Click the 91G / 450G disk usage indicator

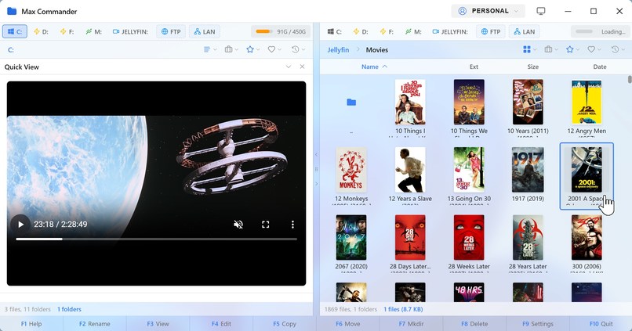click(281, 31)
